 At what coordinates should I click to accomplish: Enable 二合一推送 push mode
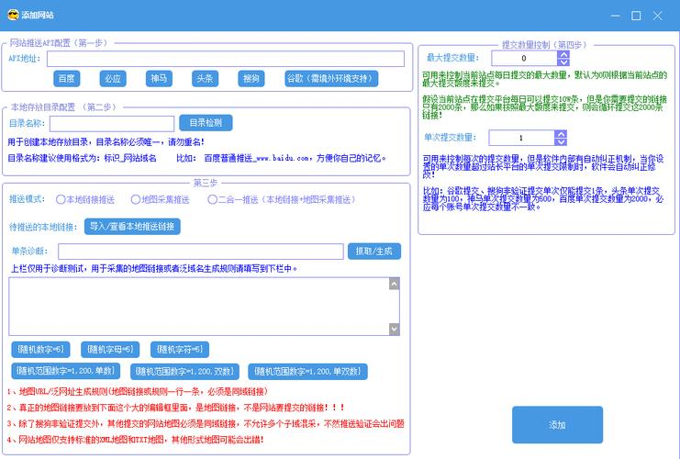(x=211, y=199)
